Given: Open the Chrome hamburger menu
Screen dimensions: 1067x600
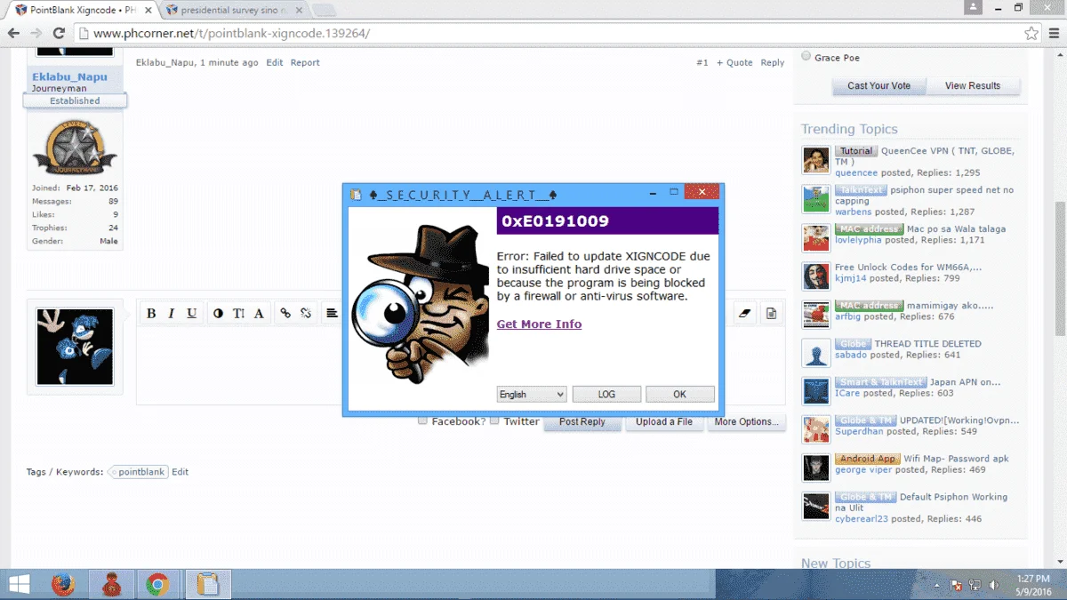Looking at the screenshot, I should click(1053, 34).
